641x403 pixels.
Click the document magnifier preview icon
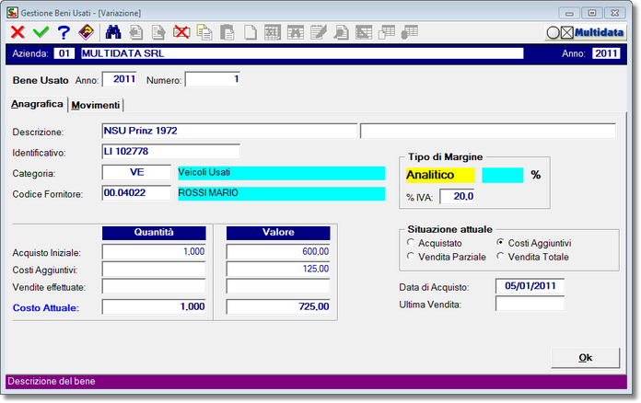coord(341,32)
